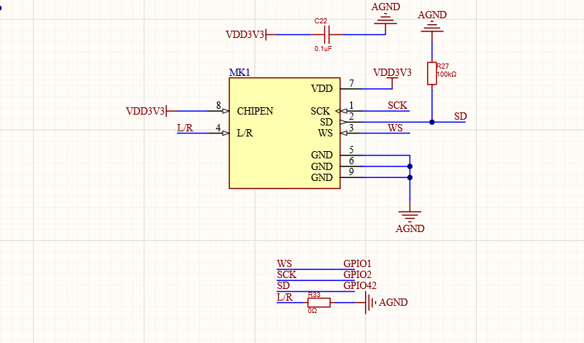Screen dimensions: 584x343
Task: Select the GPIO1 net label
Action: click(x=358, y=263)
